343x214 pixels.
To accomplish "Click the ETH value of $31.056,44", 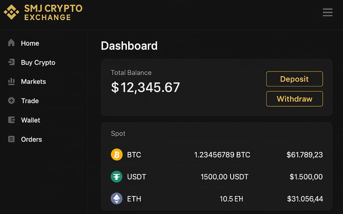I will [305, 199].
